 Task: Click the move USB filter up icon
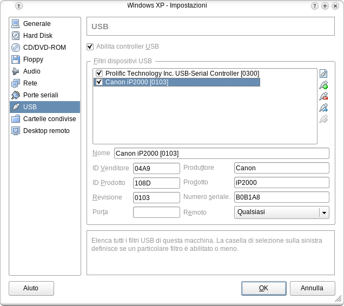click(324, 108)
